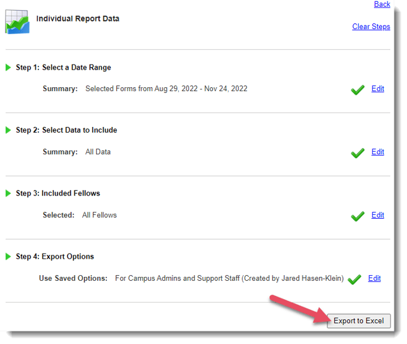407x344 pixels.
Task: Click the green checkmark for Step 2
Action: coord(358,153)
